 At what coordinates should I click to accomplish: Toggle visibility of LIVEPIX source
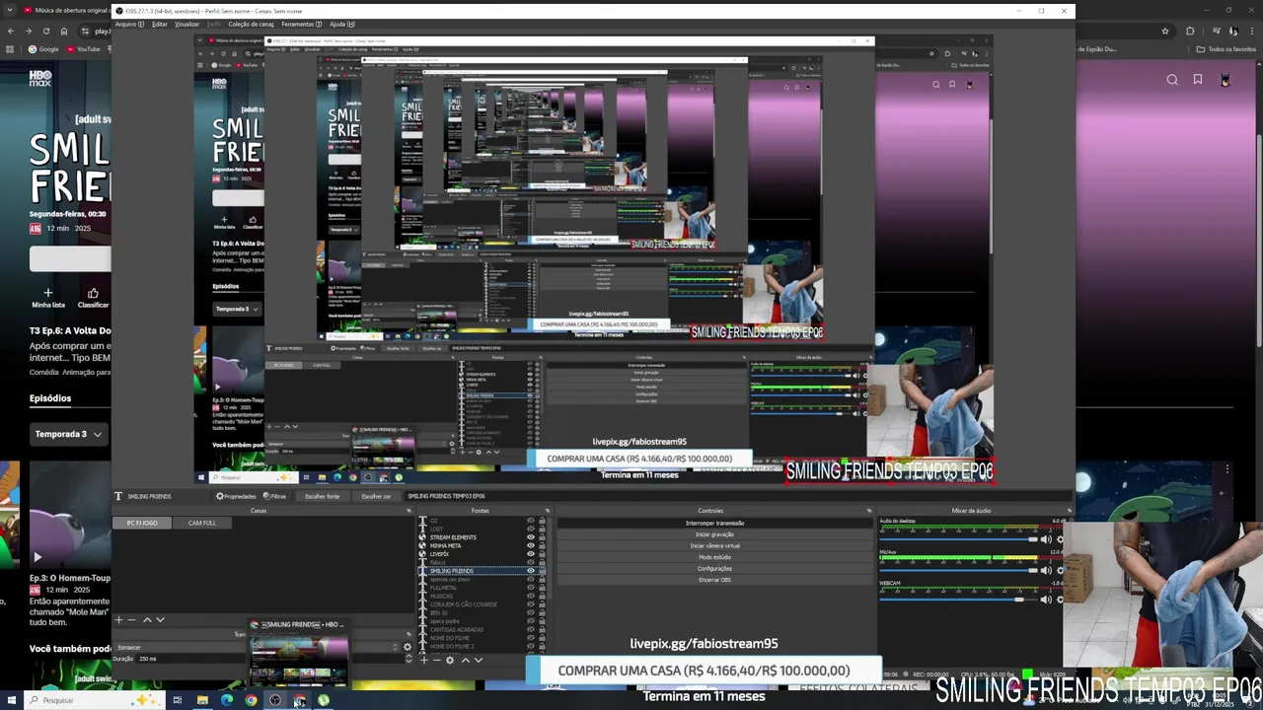click(x=531, y=554)
